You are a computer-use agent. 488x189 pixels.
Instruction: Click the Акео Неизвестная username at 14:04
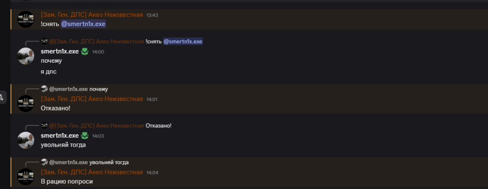pos(92,172)
